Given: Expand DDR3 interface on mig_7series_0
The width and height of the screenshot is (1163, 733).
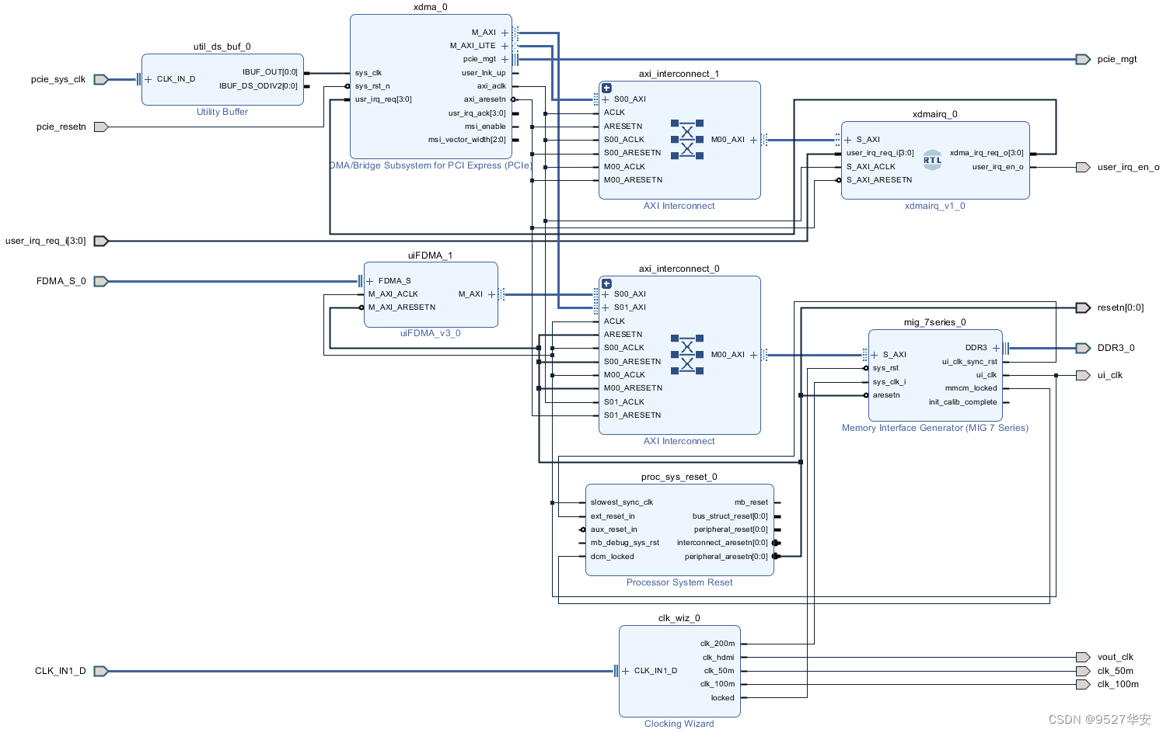Looking at the screenshot, I should coord(996,348).
